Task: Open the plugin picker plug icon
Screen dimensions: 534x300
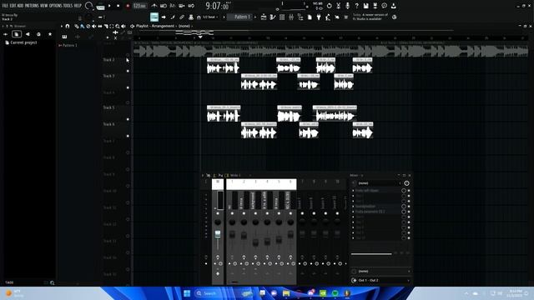Action: tap(319, 17)
